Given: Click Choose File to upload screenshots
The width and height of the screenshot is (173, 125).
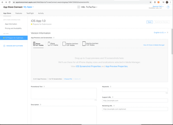Looking at the screenshot, I should click(x=68, y=79).
